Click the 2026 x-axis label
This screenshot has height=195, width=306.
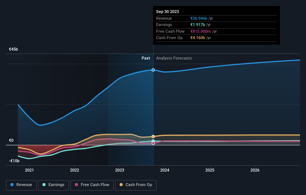click(255, 170)
